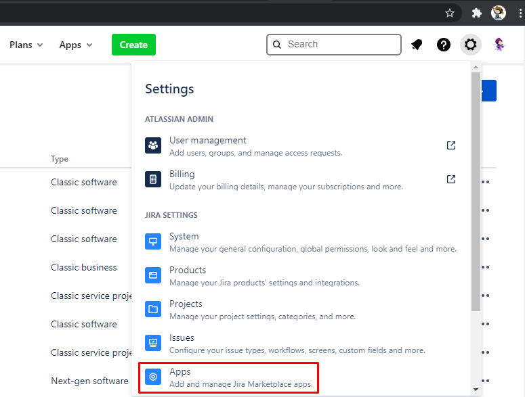Screen dimensions: 525x397
Task: Click the User management icon
Action: point(153,145)
